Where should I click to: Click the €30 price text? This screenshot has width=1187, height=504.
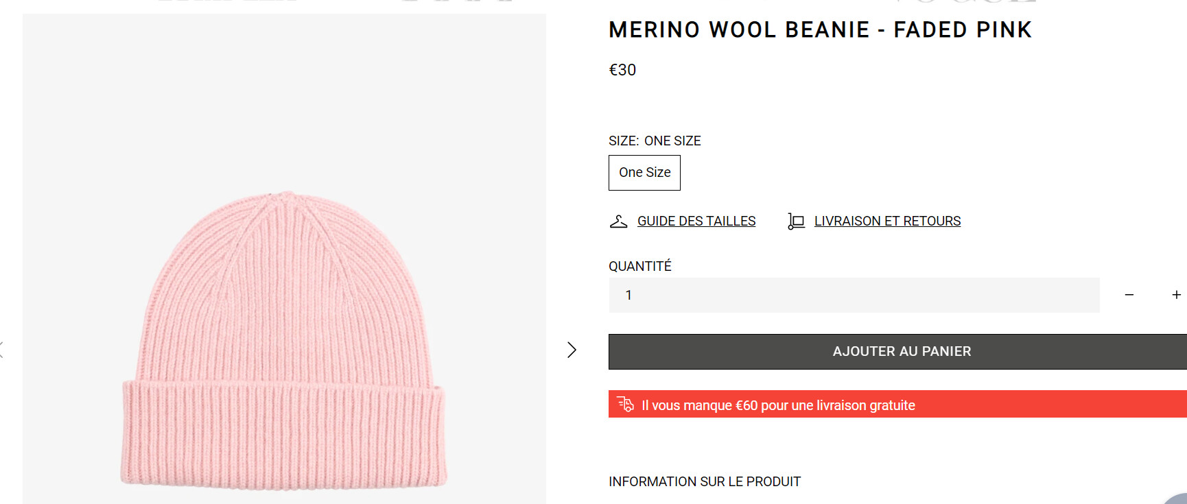click(x=622, y=70)
